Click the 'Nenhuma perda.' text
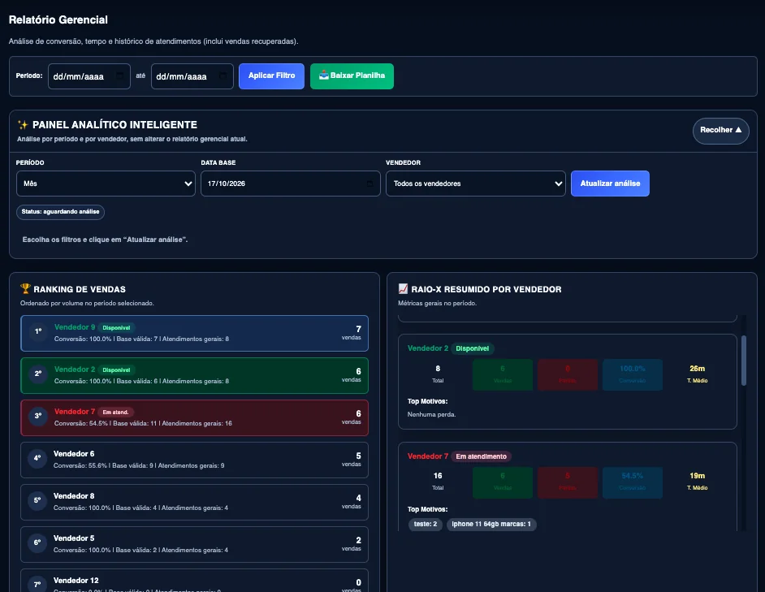The height and width of the screenshot is (592, 765). pyautogui.click(x=432, y=414)
